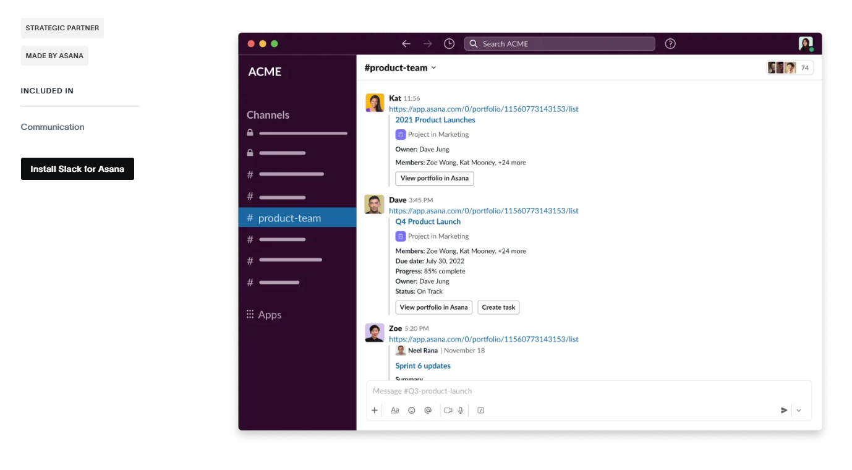Select the product-team channel in sidebar
This screenshot has width=852, height=470.
(x=297, y=218)
